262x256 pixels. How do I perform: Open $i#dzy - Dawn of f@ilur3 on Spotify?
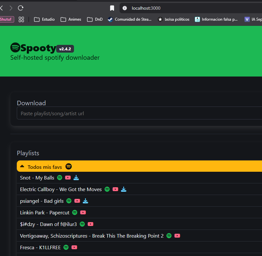click(x=82, y=224)
